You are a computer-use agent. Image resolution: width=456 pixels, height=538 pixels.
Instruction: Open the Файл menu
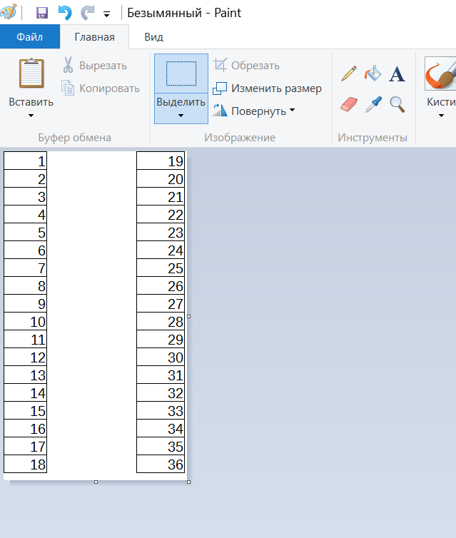pos(30,36)
